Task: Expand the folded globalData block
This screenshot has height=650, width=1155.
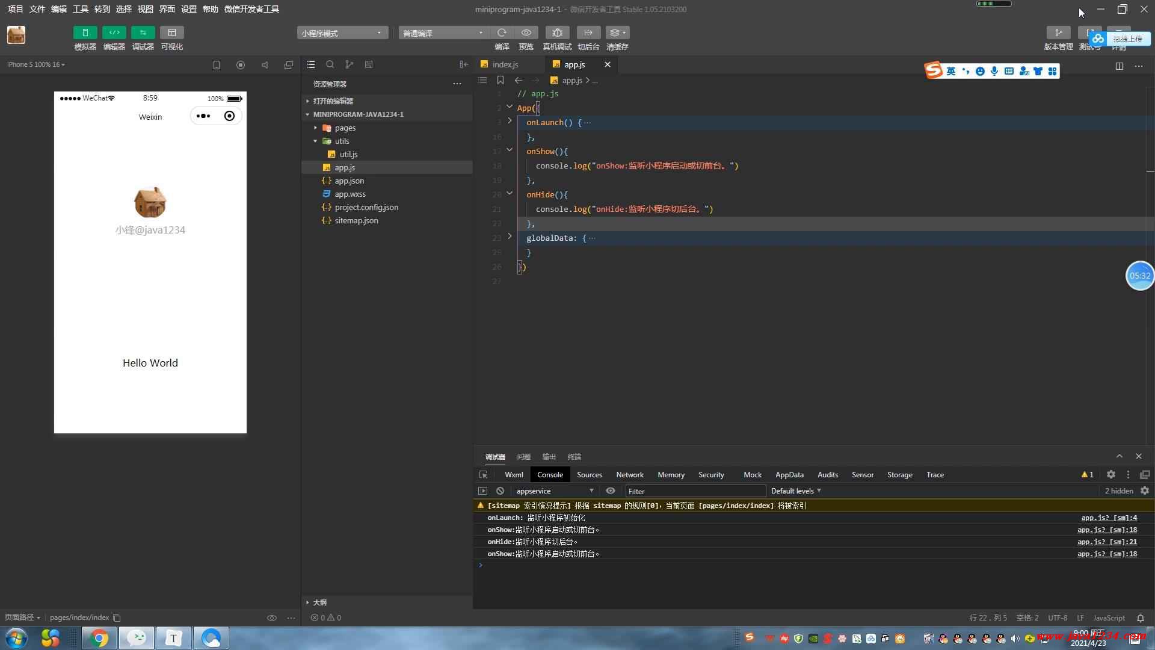Action: click(x=510, y=237)
